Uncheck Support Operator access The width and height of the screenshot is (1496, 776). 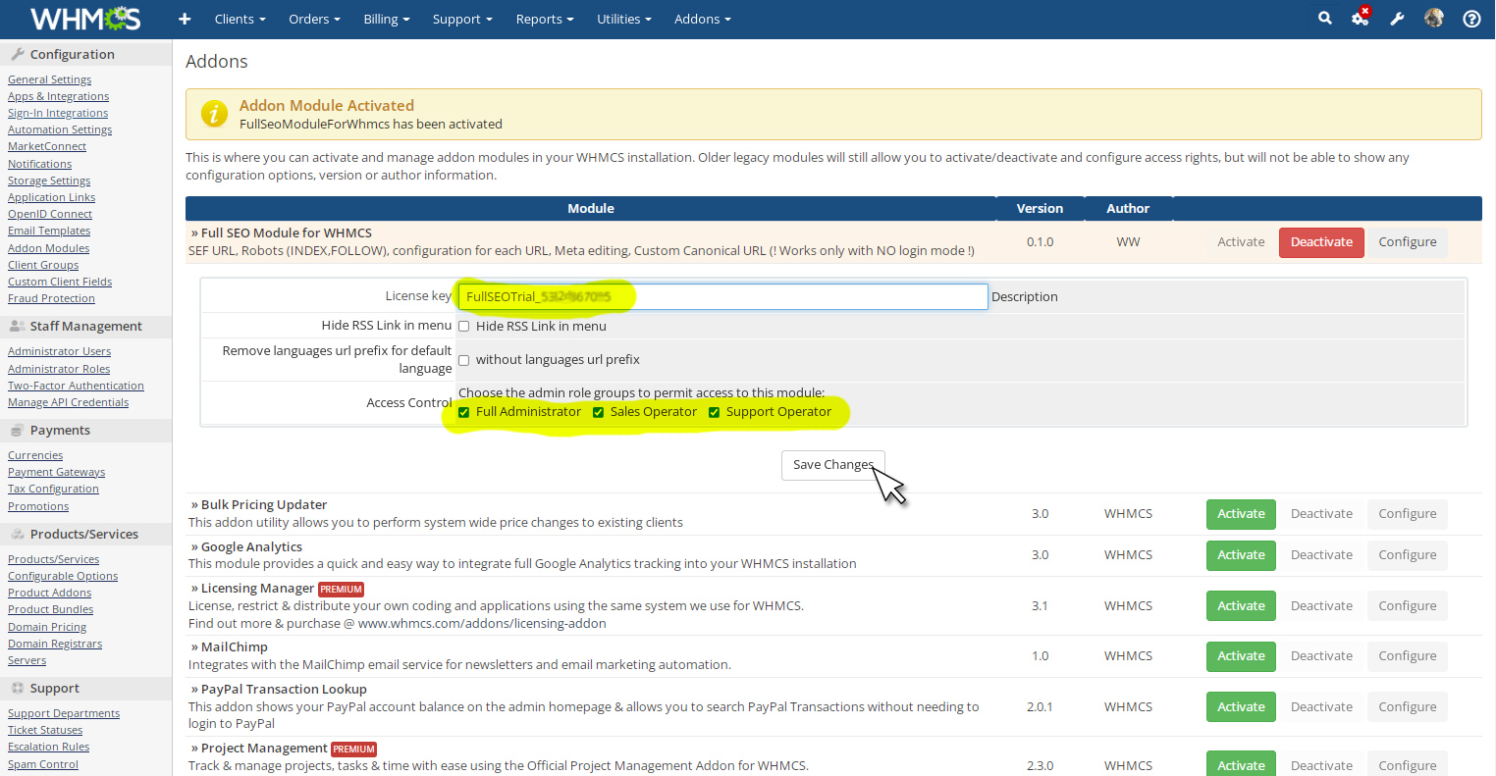coord(714,412)
